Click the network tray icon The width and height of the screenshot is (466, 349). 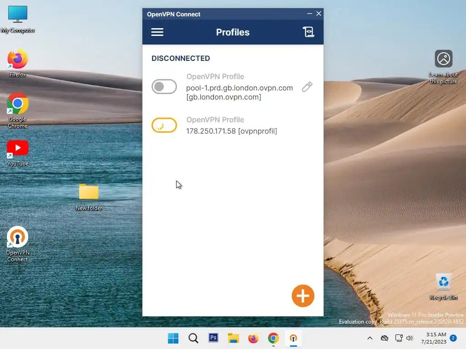pyautogui.click(x=399, y=338)
